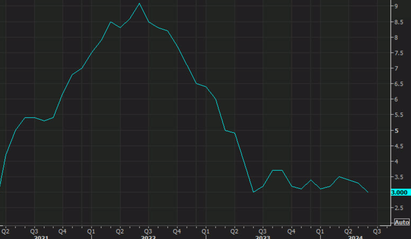
Task: Click the 9 label on the y-axis
Action: point(396,6)
